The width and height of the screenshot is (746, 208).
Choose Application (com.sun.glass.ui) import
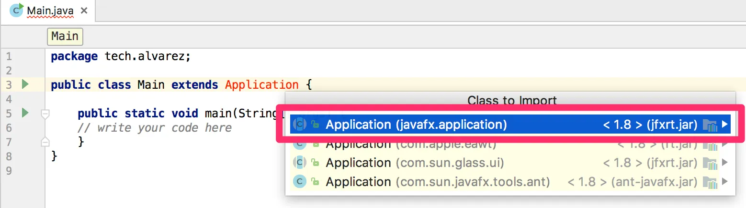[x=510, y=163]
